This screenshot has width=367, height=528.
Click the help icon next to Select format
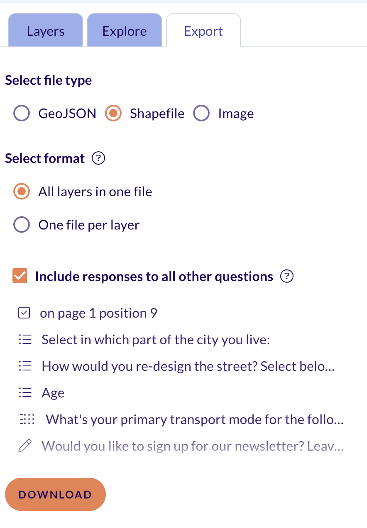(98, 158)
